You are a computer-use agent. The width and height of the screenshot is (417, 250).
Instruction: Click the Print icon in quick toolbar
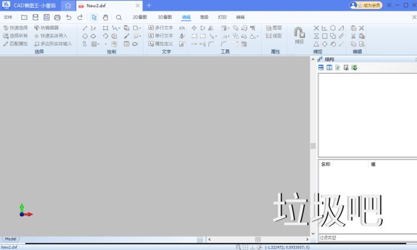[57, 17]
